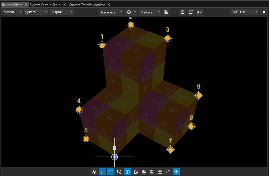269x176 pixels.
Task: Switch to the System Output Setup tab
Action: pos(45,5)
